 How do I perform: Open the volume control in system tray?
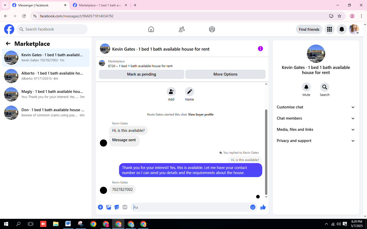point(338,224)
